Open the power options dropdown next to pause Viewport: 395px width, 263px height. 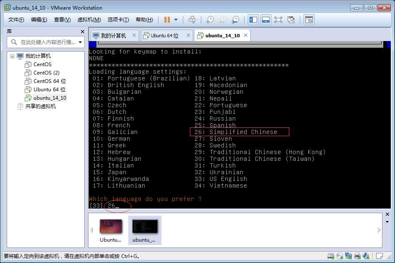(176, 20)
